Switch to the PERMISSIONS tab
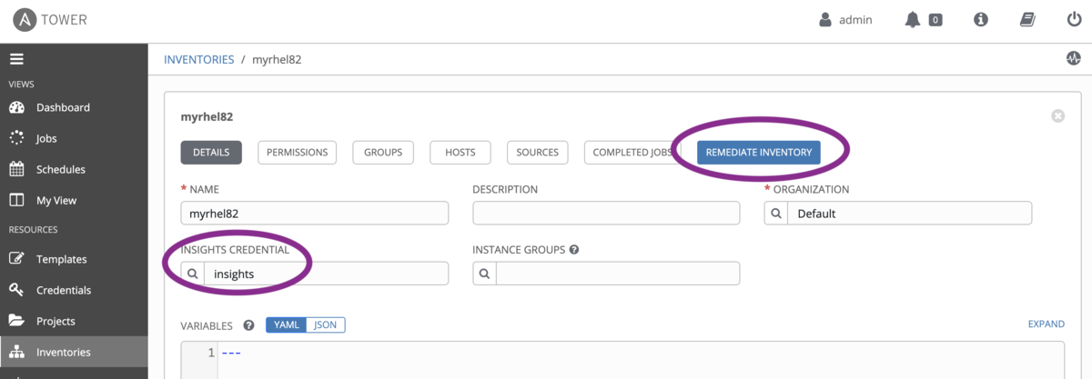This screenshot has width=1092, height=379. pyautogui.click(x=297, y=153)
